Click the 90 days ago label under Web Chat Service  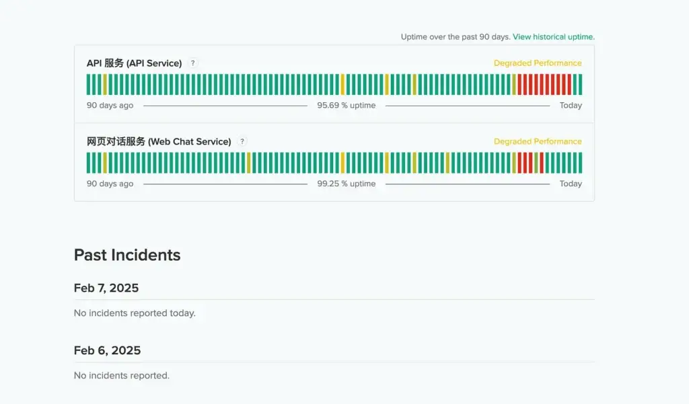(x=110, y=184)
